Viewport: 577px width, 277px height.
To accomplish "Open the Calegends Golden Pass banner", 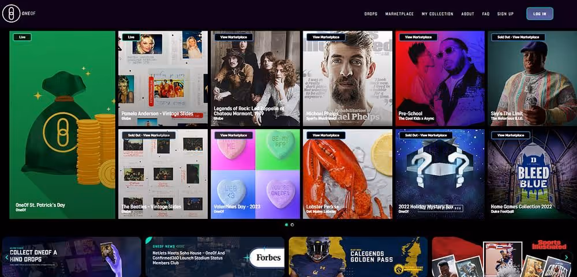I will pos(358,257).
